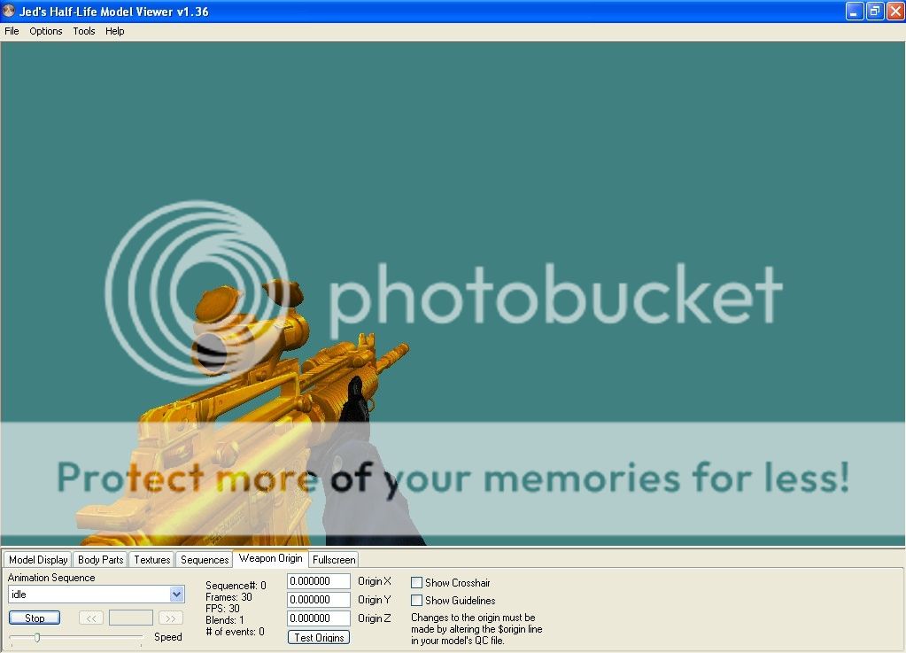Open the Help menu

point(115,31)
